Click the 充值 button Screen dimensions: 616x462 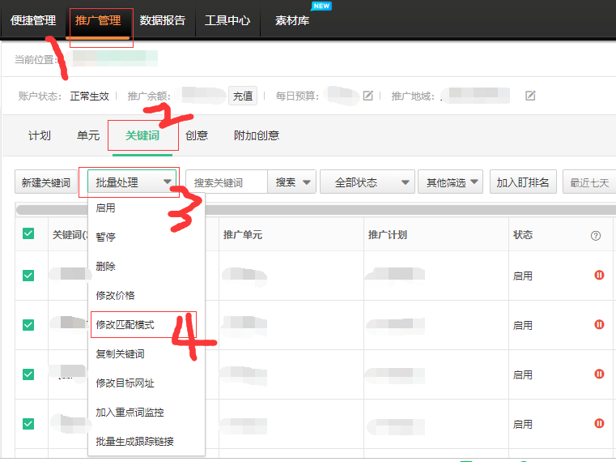[243, 96]
